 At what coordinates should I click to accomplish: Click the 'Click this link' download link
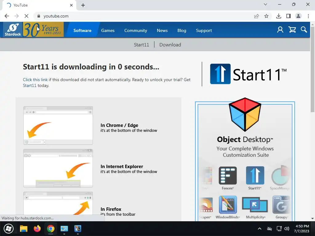click(35, 80)
